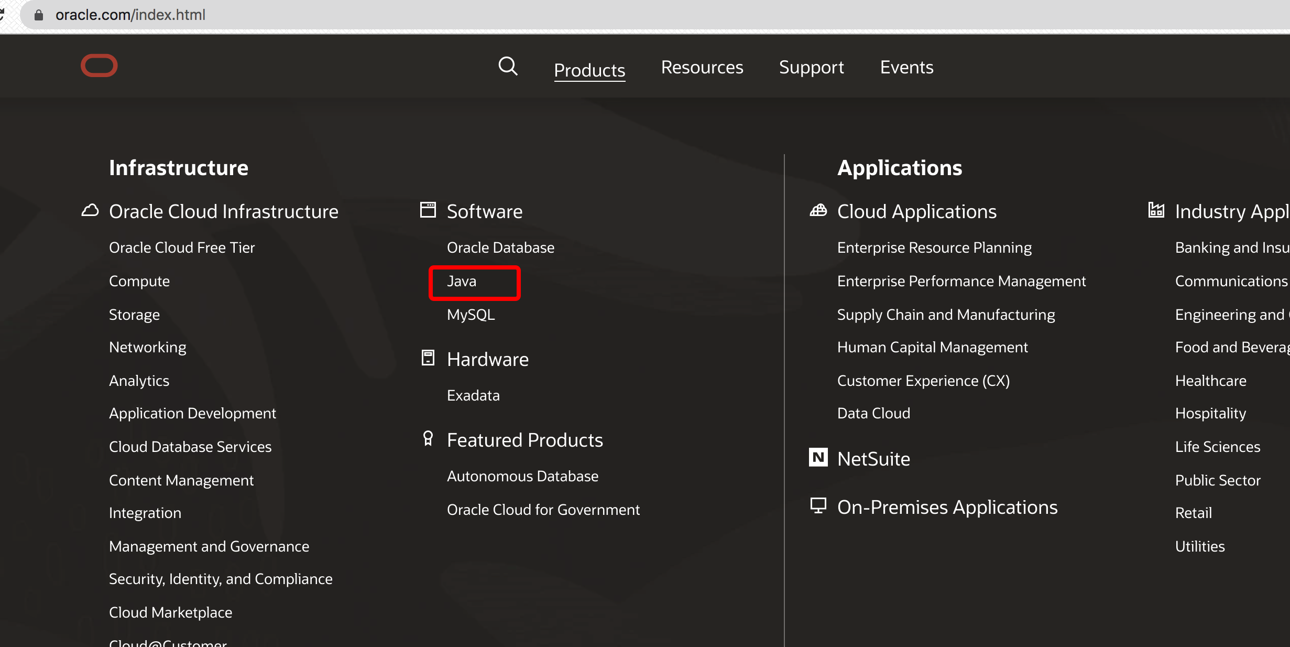Open Hospitality industry link
Screen dimensions: 1290x647
1210,413
